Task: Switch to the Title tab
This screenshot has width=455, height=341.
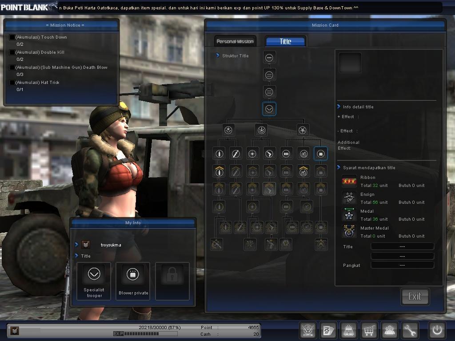Action: 286,41
